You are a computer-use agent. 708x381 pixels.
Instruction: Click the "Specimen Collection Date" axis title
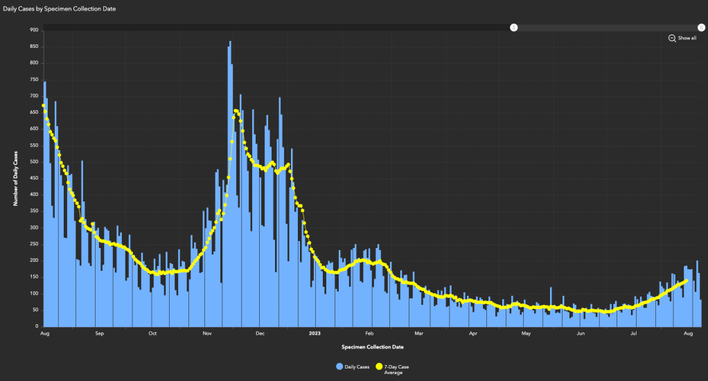point(373,346)
